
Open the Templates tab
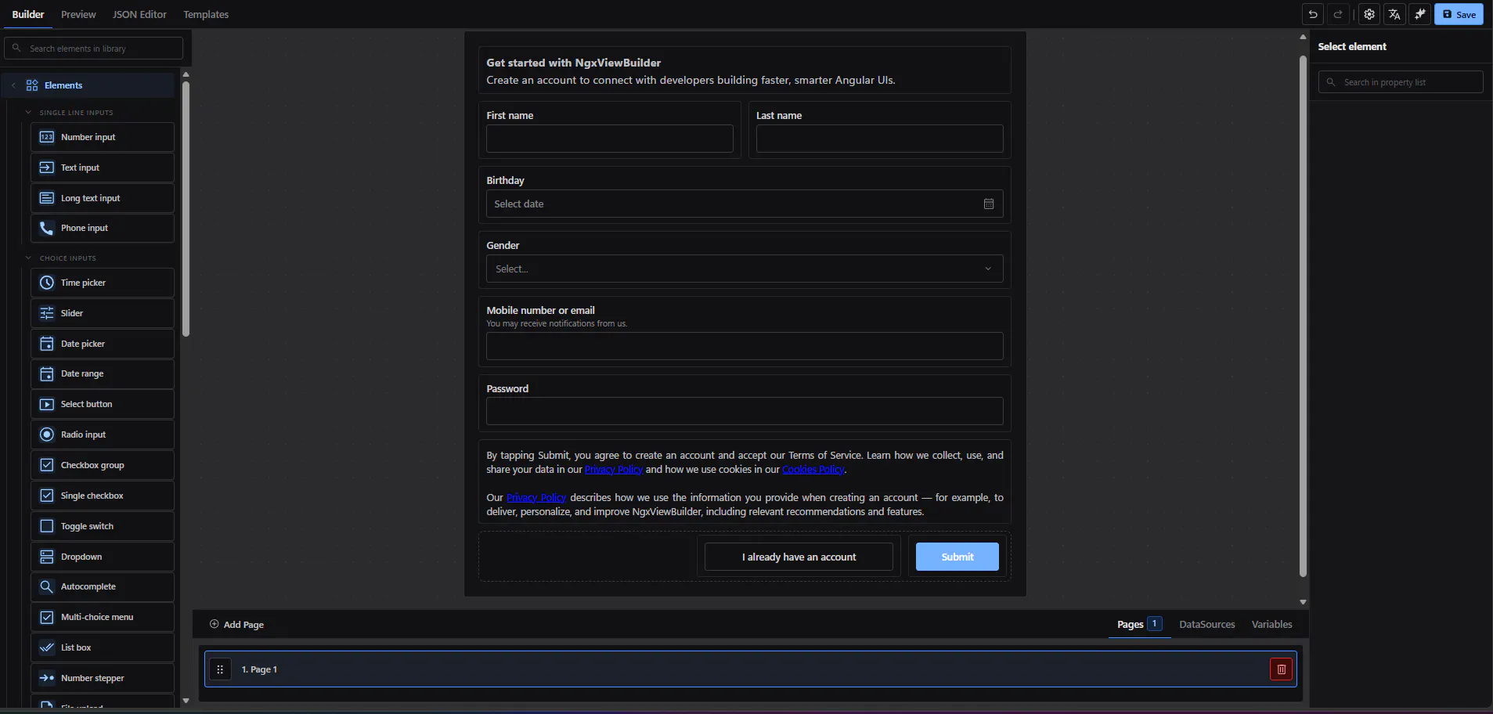pos(206,14)
